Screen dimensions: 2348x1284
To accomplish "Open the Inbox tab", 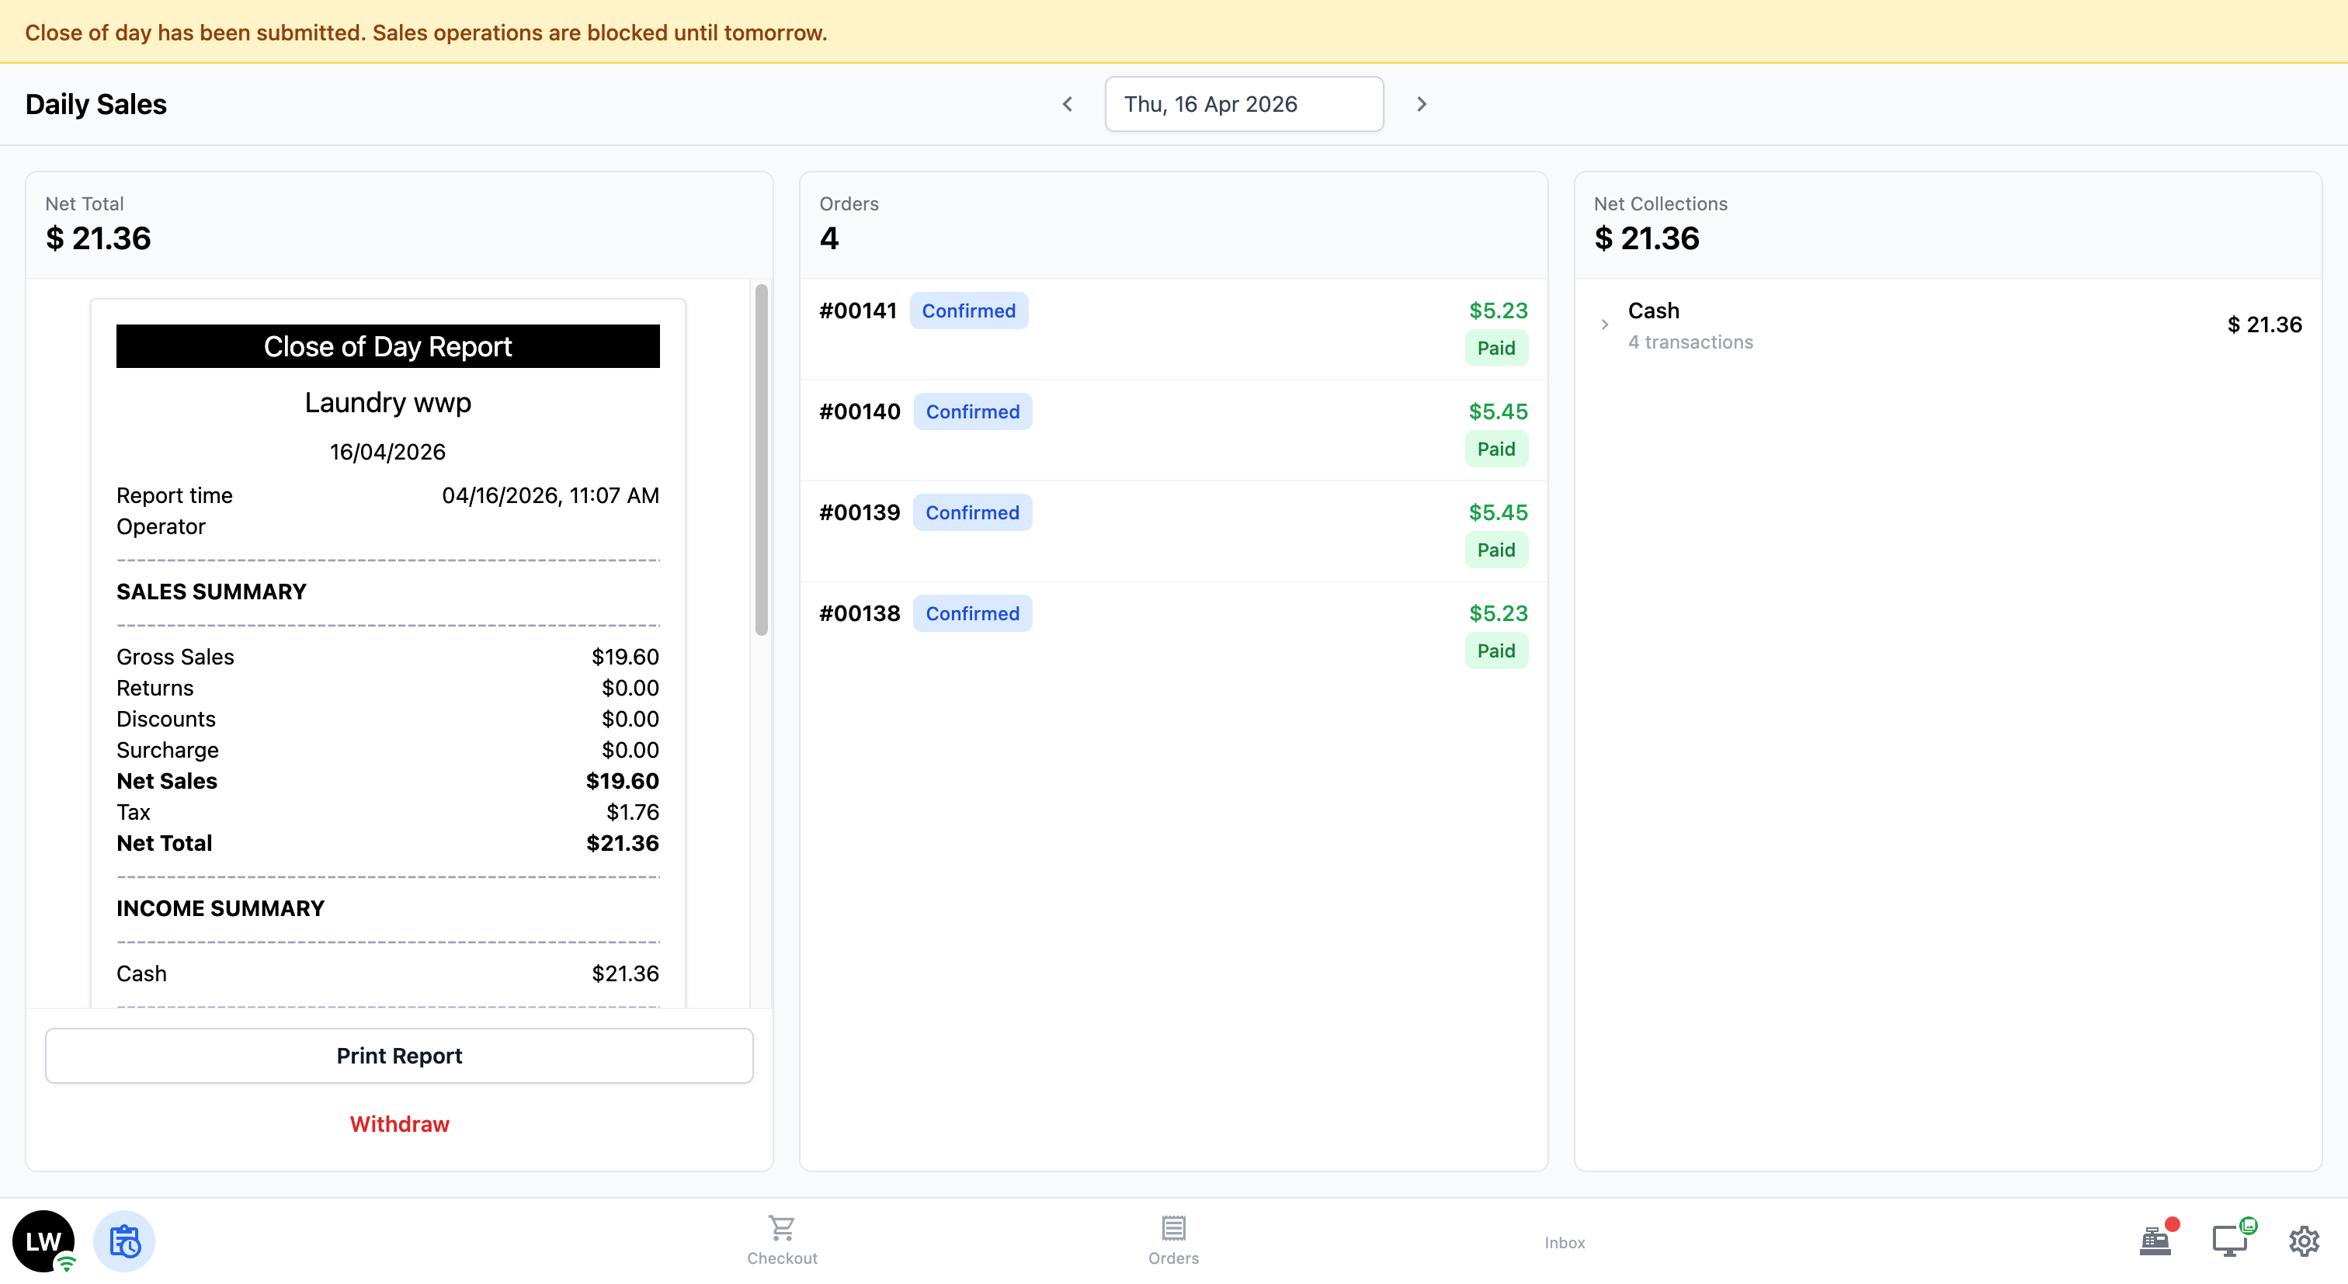I will pyautogui.click(x=1564, y=1242).
